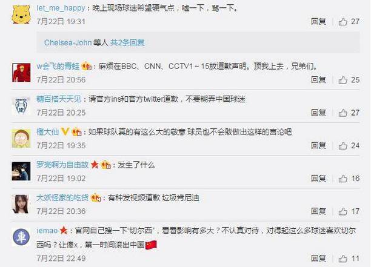Like 罗亮啊为自由故 comment showing 16

343,179
